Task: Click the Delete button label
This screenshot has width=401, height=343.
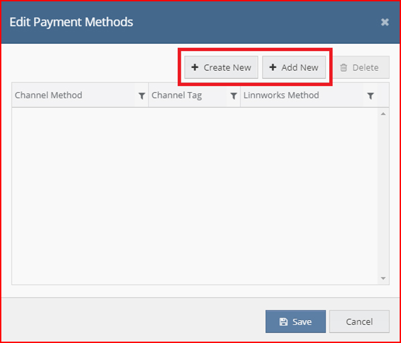Action: [x=365, y=68]
